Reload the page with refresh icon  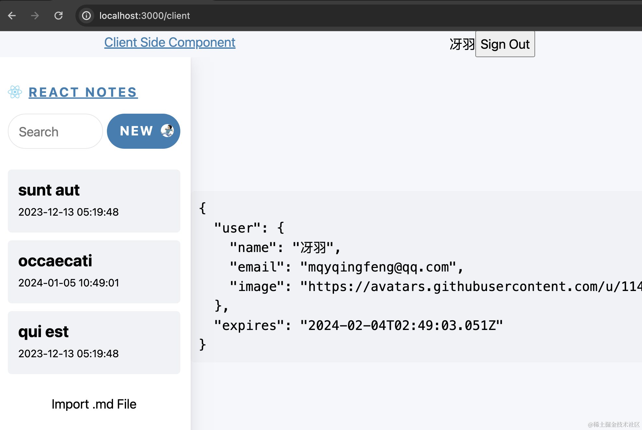coord(58,16)
